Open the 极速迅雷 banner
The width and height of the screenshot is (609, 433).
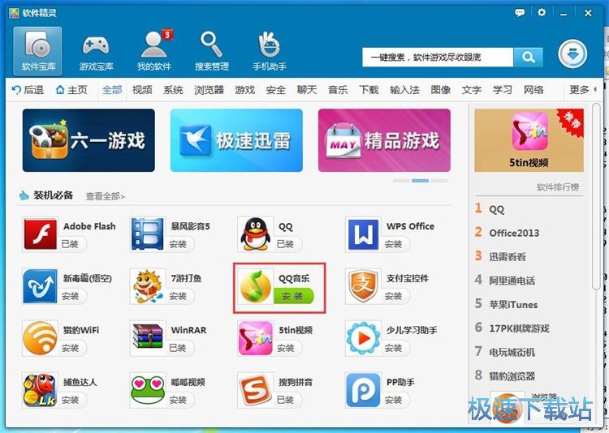point(236,140)
